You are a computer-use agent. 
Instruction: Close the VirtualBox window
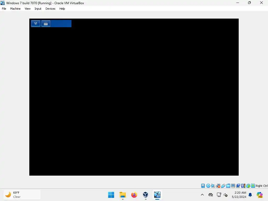click(261, 3)
